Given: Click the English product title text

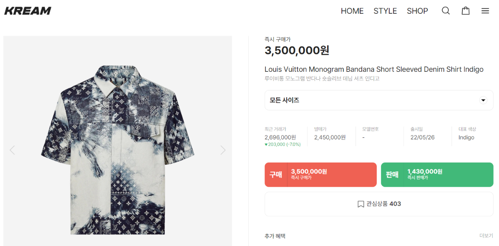Looking at the screenshot, I should [374, 69].
